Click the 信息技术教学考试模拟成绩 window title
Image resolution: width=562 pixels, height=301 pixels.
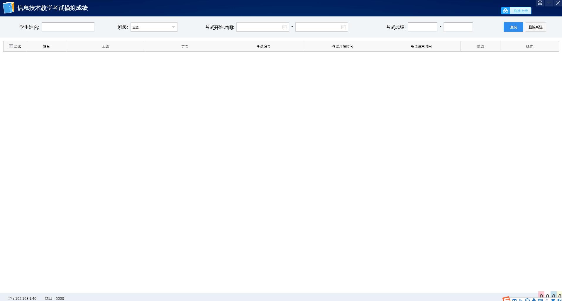click(x=53, y=8)
